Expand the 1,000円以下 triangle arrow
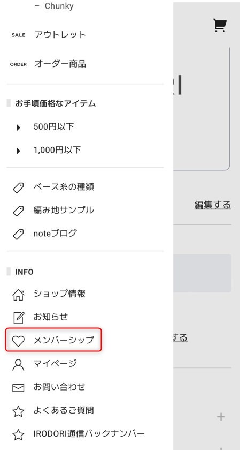 click(19, 151)
